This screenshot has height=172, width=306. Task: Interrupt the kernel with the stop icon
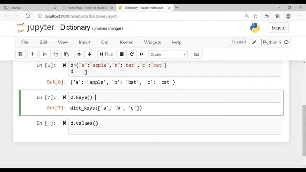point(121,54)
